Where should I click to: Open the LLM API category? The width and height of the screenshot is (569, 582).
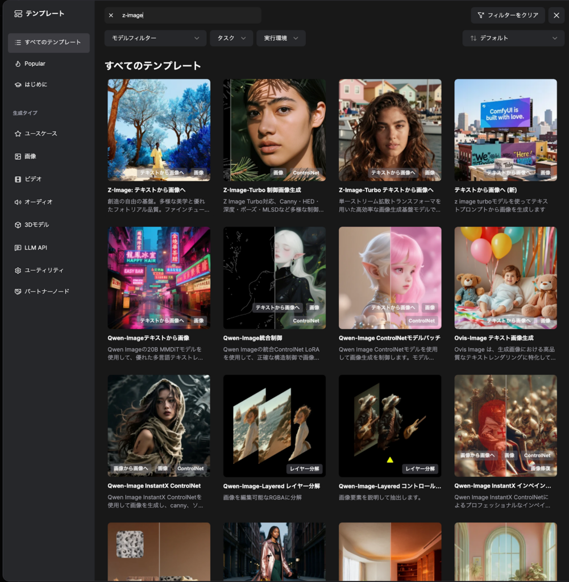pyautogui.click(x=35, y=248)
